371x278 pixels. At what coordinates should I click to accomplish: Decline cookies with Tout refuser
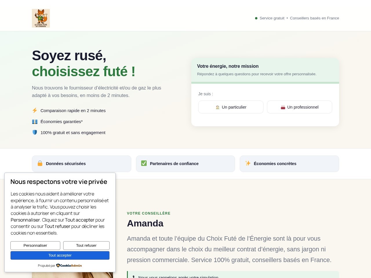(86, 246)
